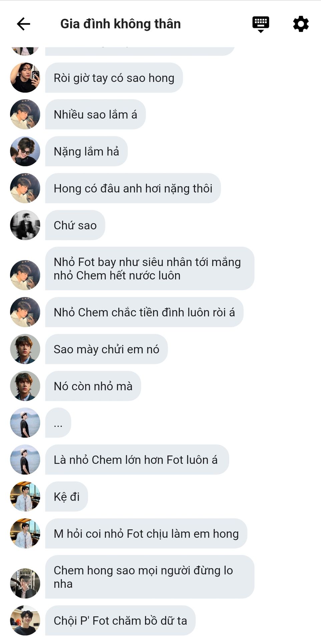The width and height of the screenshot is (321, 642).
Task: Tap avatar beside "Nặng lắm hả" message
Action: click(x=25, y=151)
